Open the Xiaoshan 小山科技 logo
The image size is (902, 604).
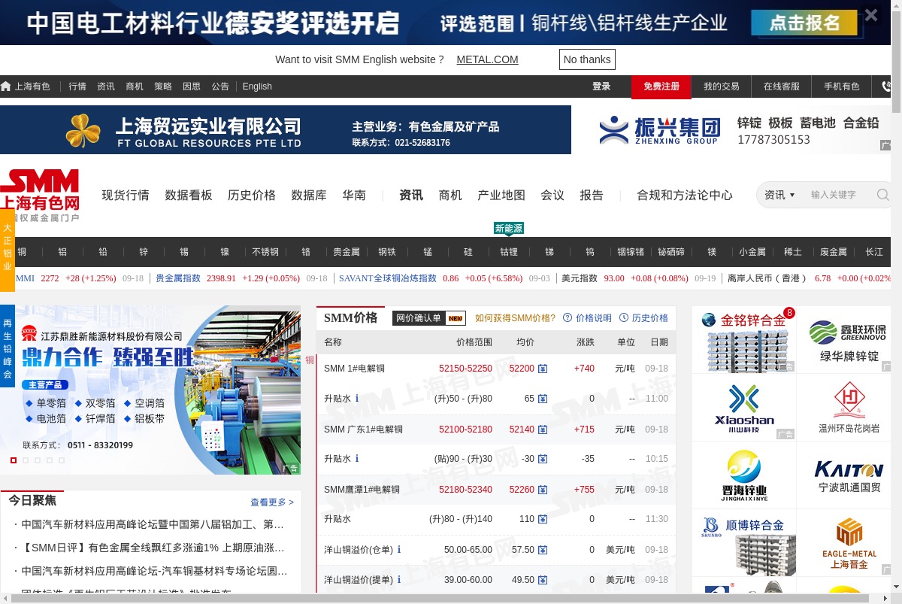coord(744,408)
